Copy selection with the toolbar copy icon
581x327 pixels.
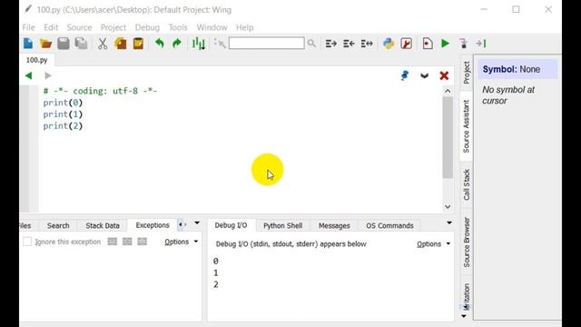tap(121, 44)
